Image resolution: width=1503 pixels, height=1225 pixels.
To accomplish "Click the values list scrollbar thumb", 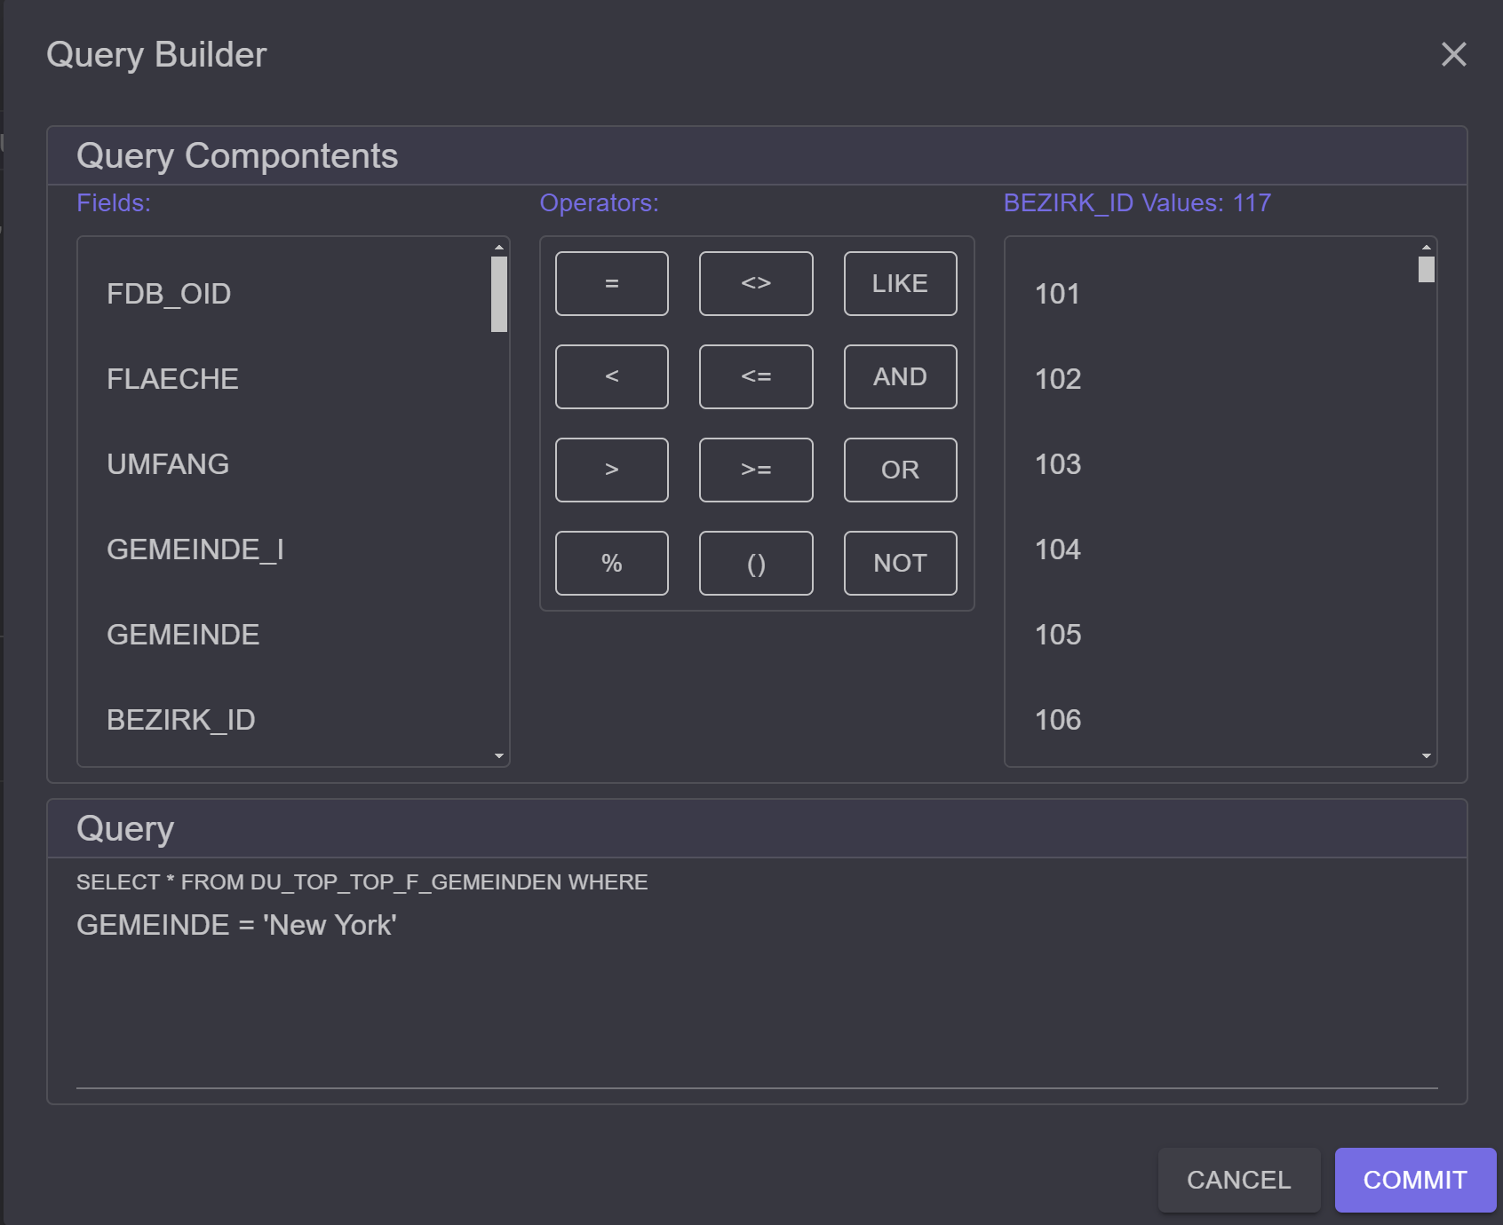I will (x=1427, y=269).
